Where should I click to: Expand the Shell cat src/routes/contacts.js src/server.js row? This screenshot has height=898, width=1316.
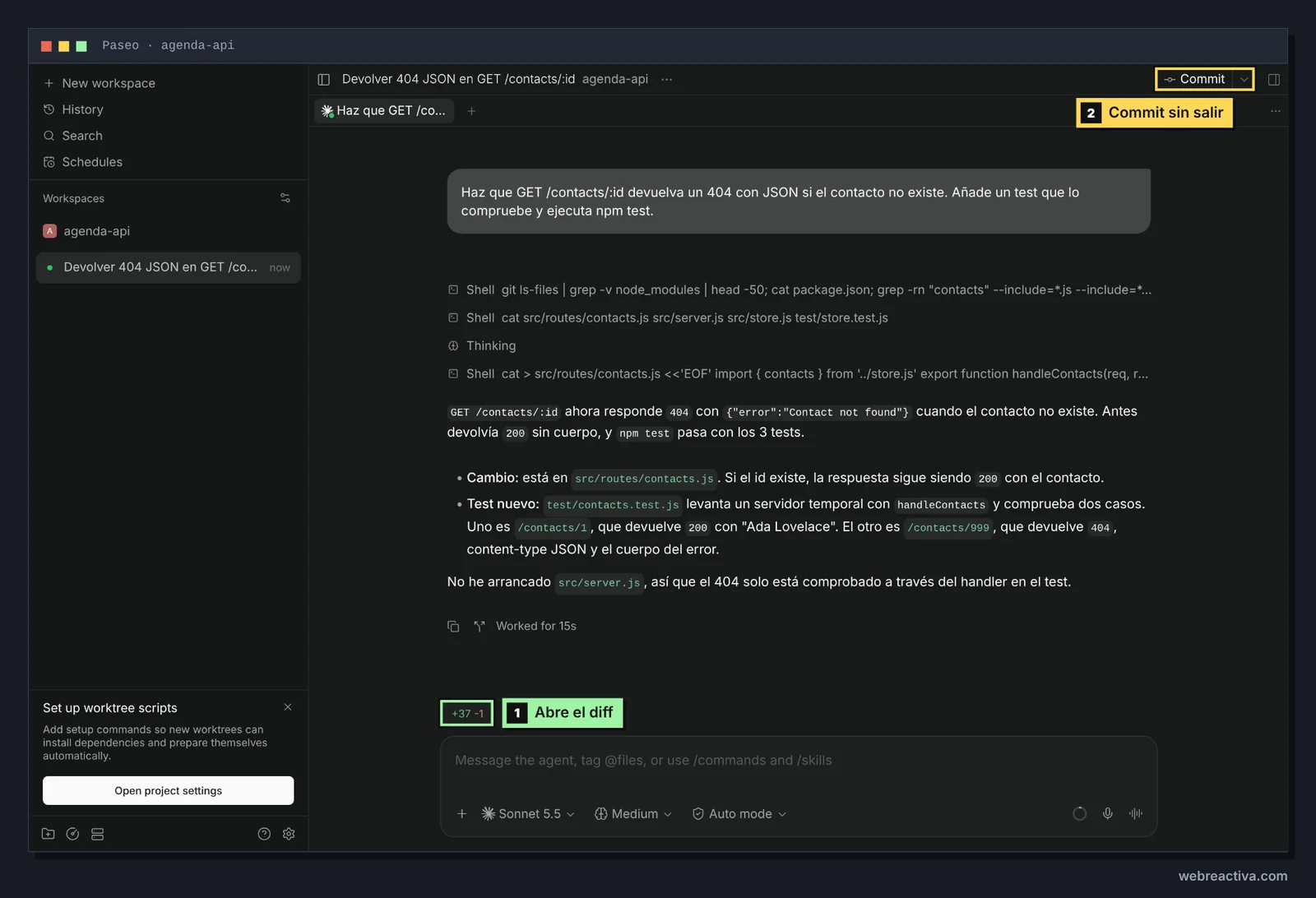(x=668, y=318)
